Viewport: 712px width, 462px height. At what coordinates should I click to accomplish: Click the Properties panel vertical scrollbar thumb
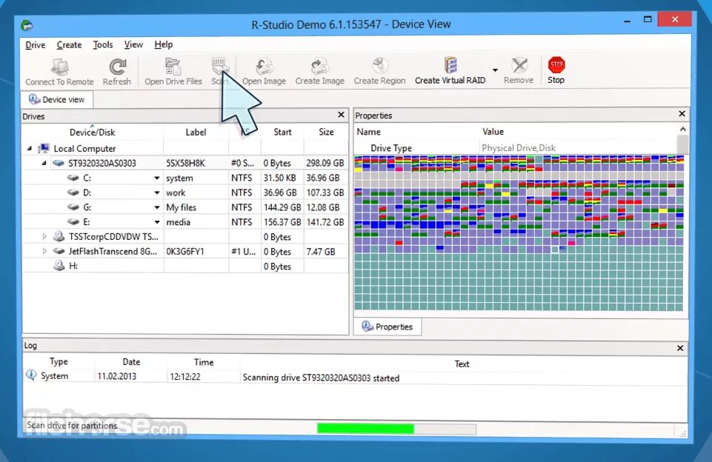click(683, 144)
